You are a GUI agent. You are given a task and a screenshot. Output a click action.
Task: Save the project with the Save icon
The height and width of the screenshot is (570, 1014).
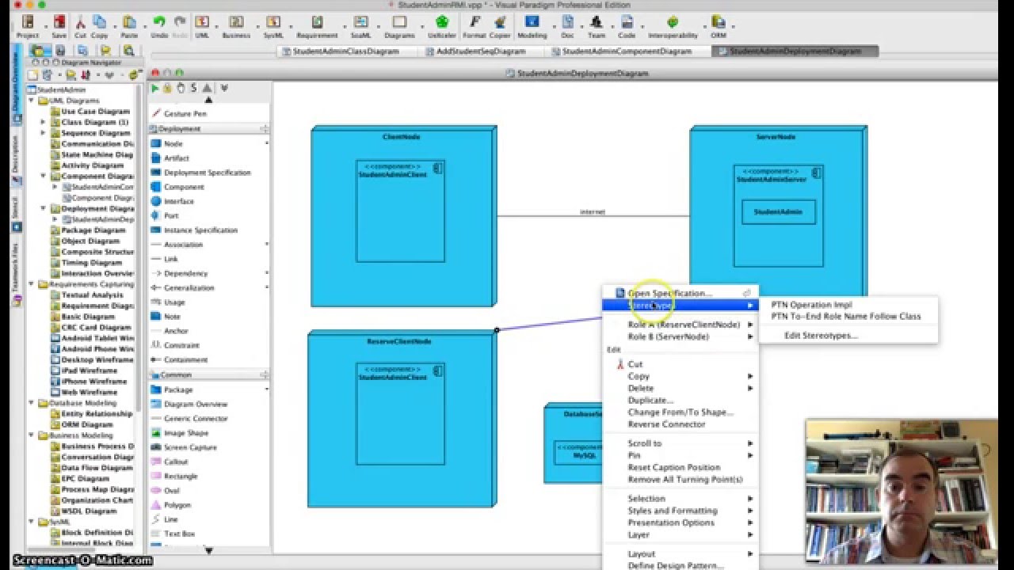coord(59,26)
